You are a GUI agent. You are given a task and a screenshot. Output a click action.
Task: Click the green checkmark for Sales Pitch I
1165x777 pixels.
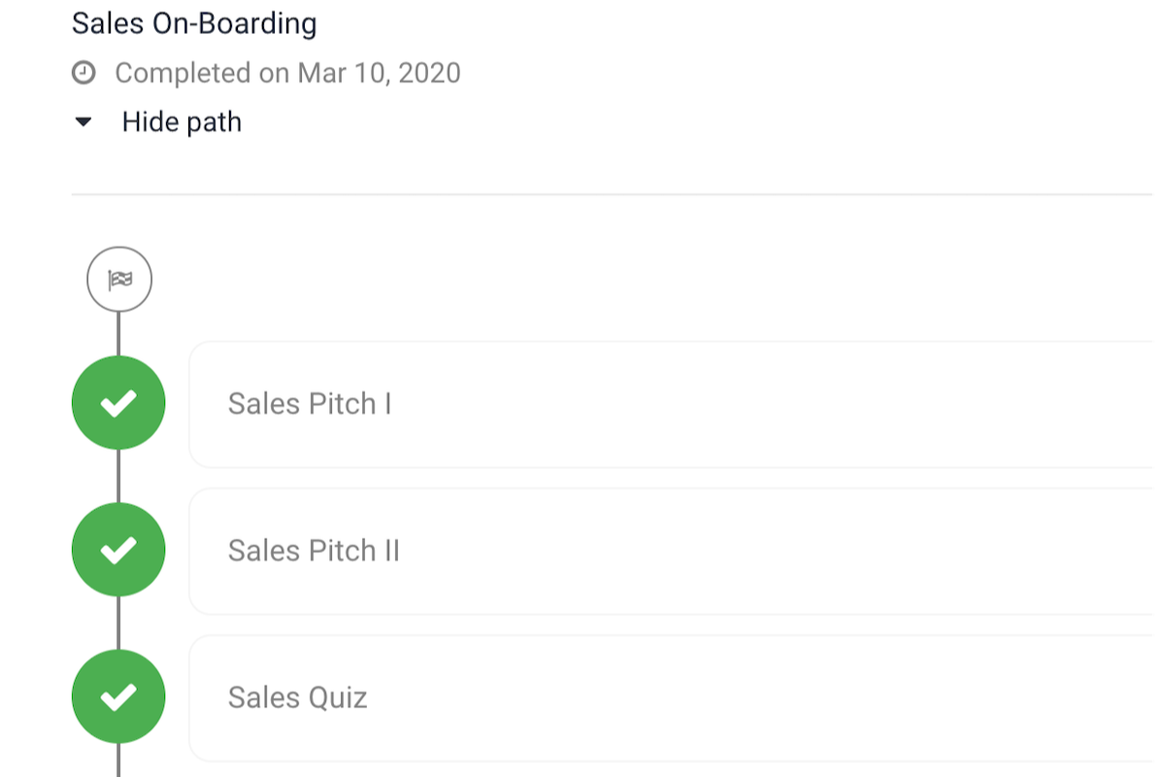tap(118, 403)
